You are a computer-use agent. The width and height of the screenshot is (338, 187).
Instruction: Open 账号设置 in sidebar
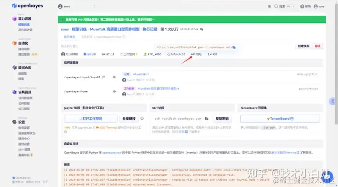tap(24, 128)
